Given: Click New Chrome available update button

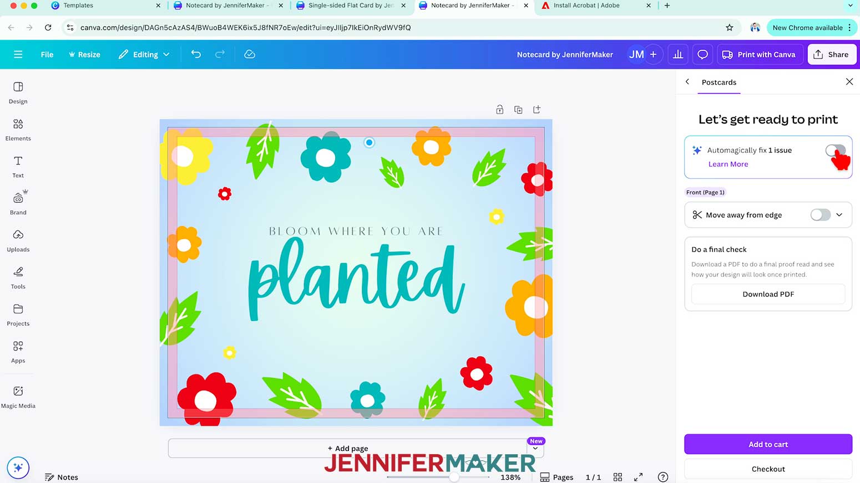Looking at the screenshot, I should pyautogui.click(x=811, y=28).
